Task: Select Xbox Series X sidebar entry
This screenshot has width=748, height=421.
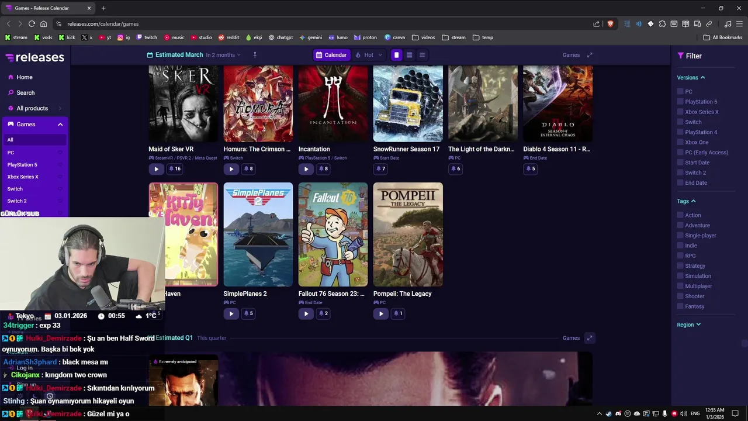Action: point(23,177)
